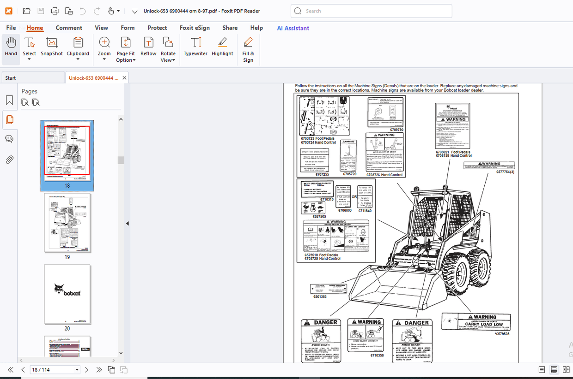Enable continuous page view mode
573x379 pixels.
coord(554,370)
